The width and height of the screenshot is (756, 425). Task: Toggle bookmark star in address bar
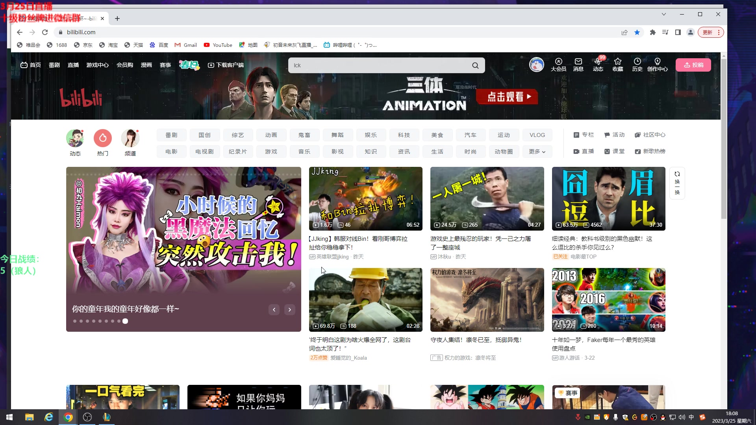637,32
